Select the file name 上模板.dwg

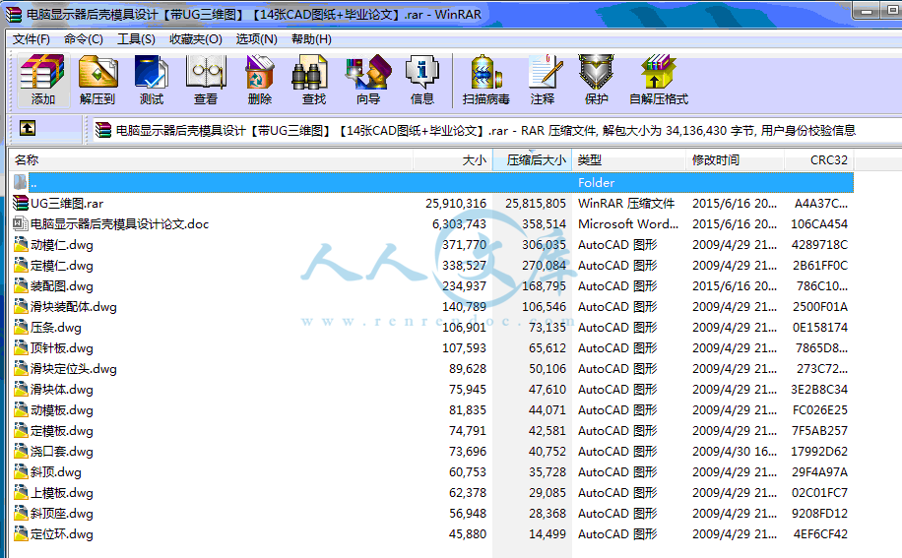(62, 492)
